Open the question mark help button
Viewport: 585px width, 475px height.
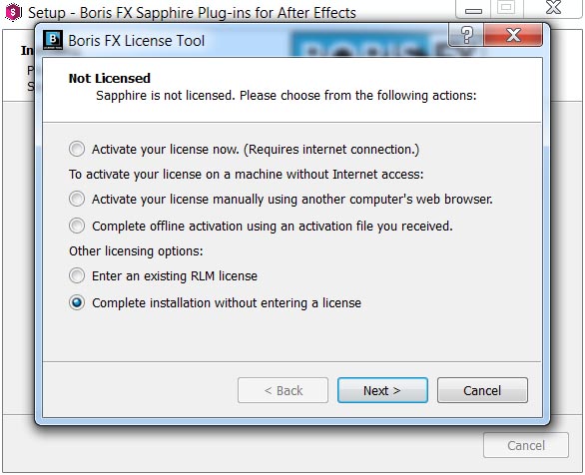click(467, 35)
